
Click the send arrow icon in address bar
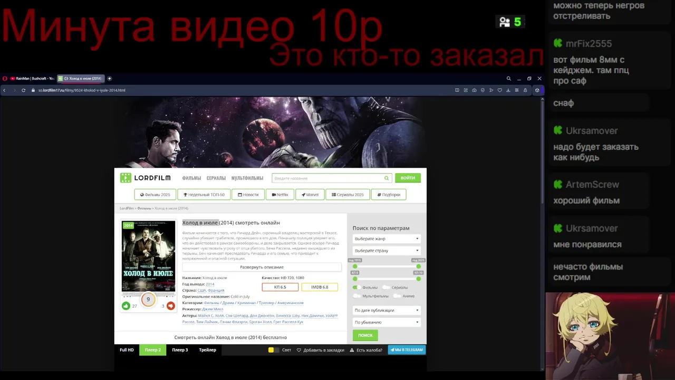(491, 90)
